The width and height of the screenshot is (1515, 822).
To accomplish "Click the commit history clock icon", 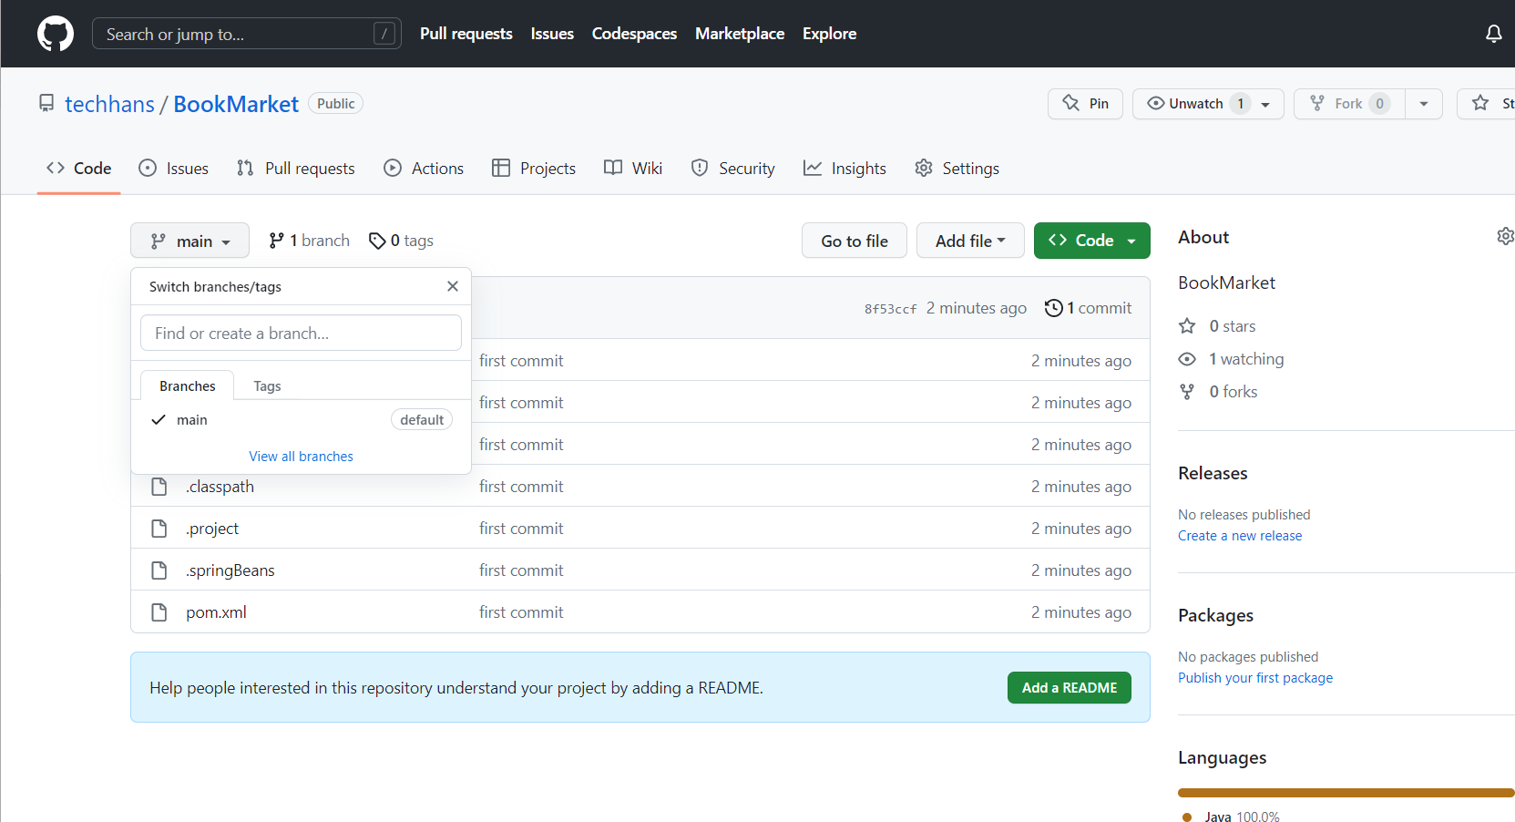I will point(1053,308).
